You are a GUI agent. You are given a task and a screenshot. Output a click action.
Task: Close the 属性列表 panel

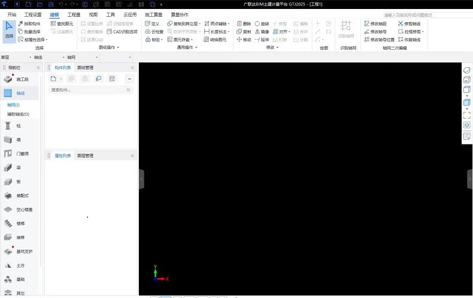[x=132, y=156]
